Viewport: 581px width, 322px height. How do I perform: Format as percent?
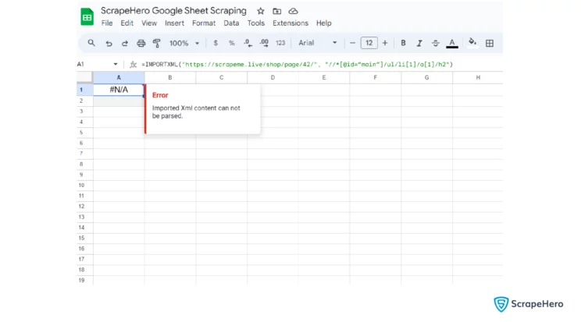click(x=232, y=43)
